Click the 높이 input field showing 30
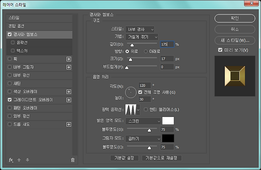This screenshot has width=261, height=170. point(145,99)
